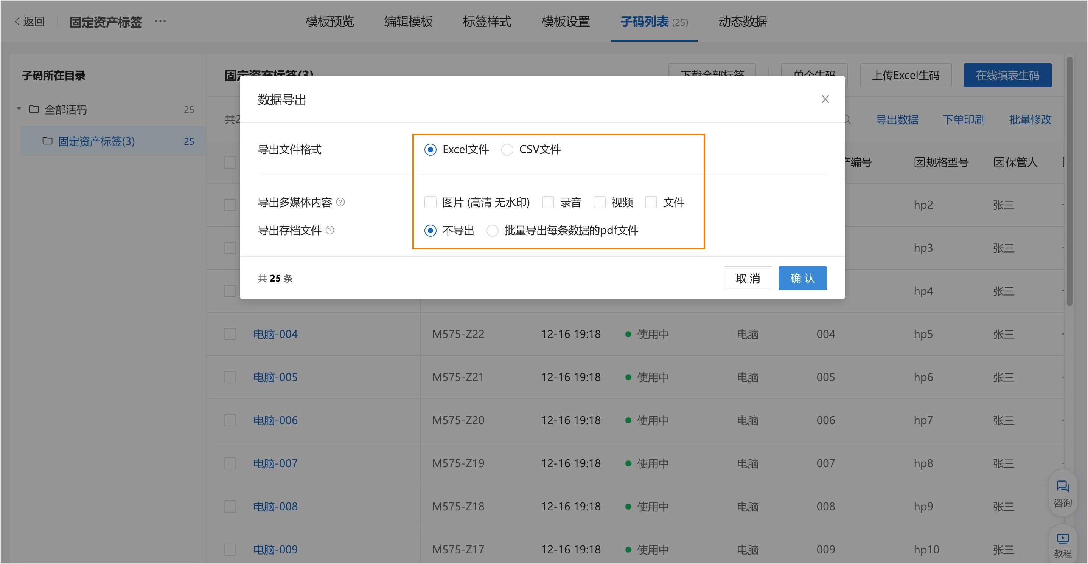1088x564 pixels.
Task: Switch to 模板预览 tab
Action: [x=330, y=22]
